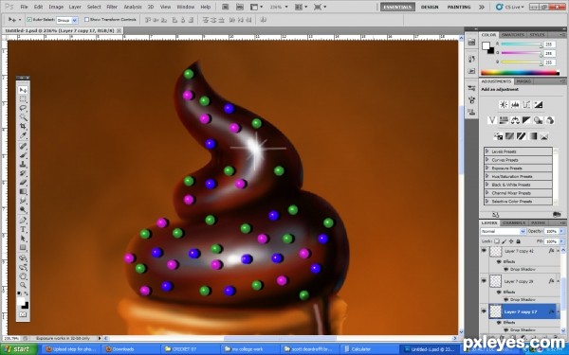
Task: Select the Hand tool
Action: pos(23,276)
